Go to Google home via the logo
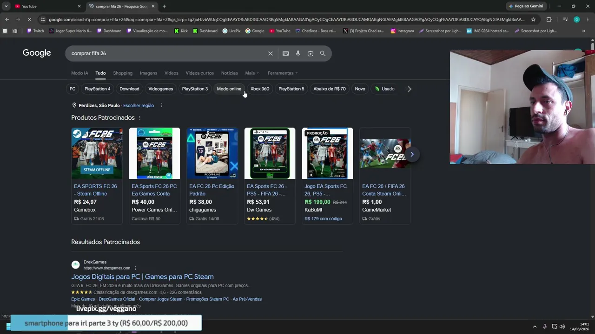The image size is (595, 334). point(37,53)
